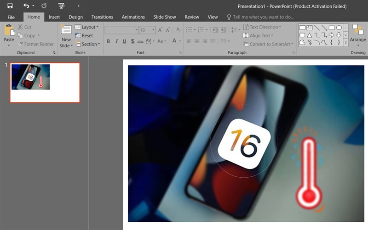Click the Tell me what you want to do box
The width and height of the screenshot is (368, 230).
coord(260,17)
